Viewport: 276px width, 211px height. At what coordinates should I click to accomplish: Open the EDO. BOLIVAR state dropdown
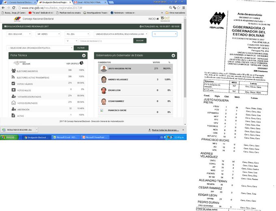pyautogui.click(x=19, y=34)
